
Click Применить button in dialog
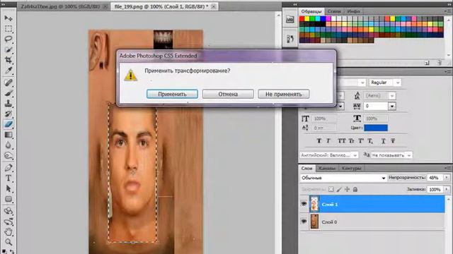(172, 94)
